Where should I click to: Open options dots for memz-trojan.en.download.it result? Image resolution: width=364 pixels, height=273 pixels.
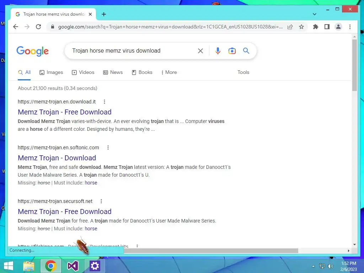coord(105,102)
